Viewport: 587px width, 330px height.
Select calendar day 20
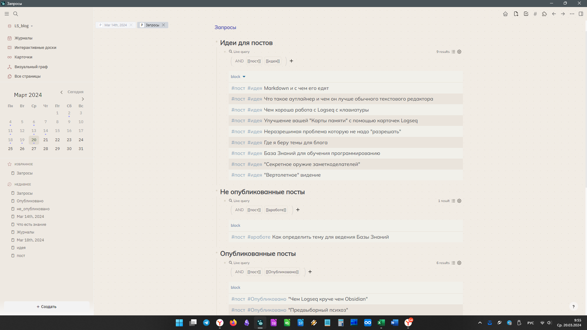click(x=34, y=140)
